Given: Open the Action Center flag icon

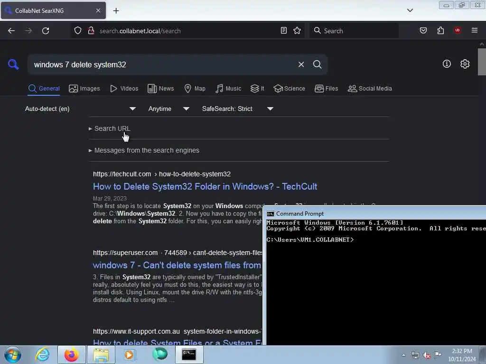Looking at the screenshot, I should (438, 355).
